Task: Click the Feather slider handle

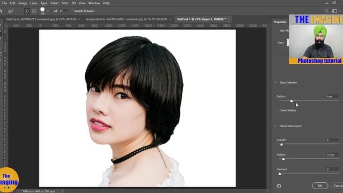Action: click(284, 159)
